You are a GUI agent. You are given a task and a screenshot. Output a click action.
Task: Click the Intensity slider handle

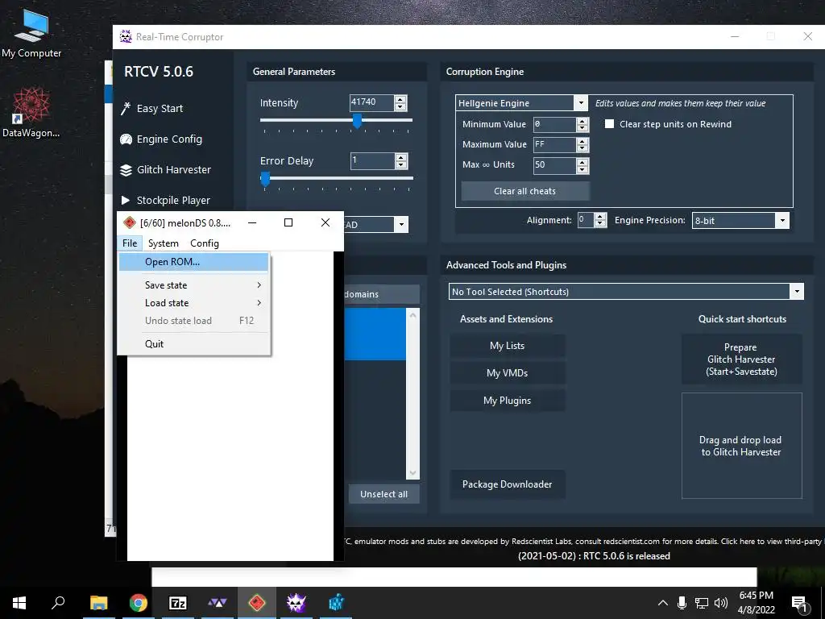pyautogui.click(x=357, y=121)
